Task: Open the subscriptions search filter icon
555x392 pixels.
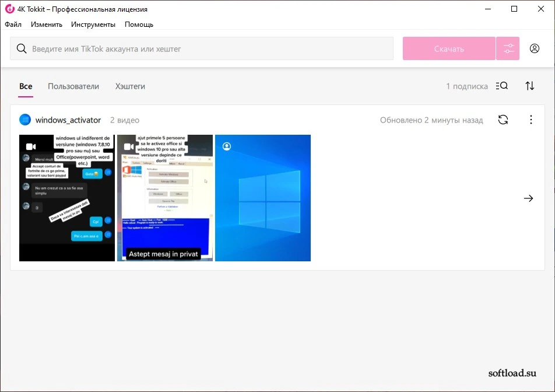Action: coord(501,86)
